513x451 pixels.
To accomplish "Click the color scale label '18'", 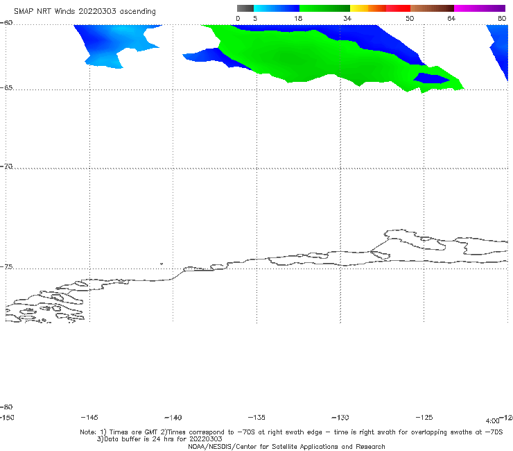I will coord(298,18).
